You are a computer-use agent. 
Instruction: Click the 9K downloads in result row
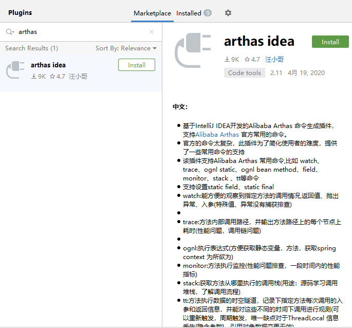tap(39, 77)
